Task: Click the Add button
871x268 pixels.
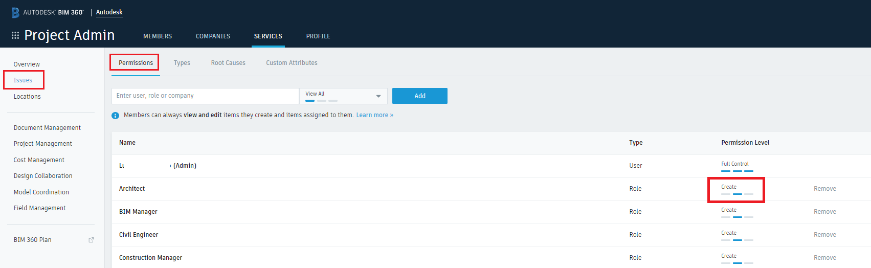Action: pyautogui.click(x=420, y=96)
